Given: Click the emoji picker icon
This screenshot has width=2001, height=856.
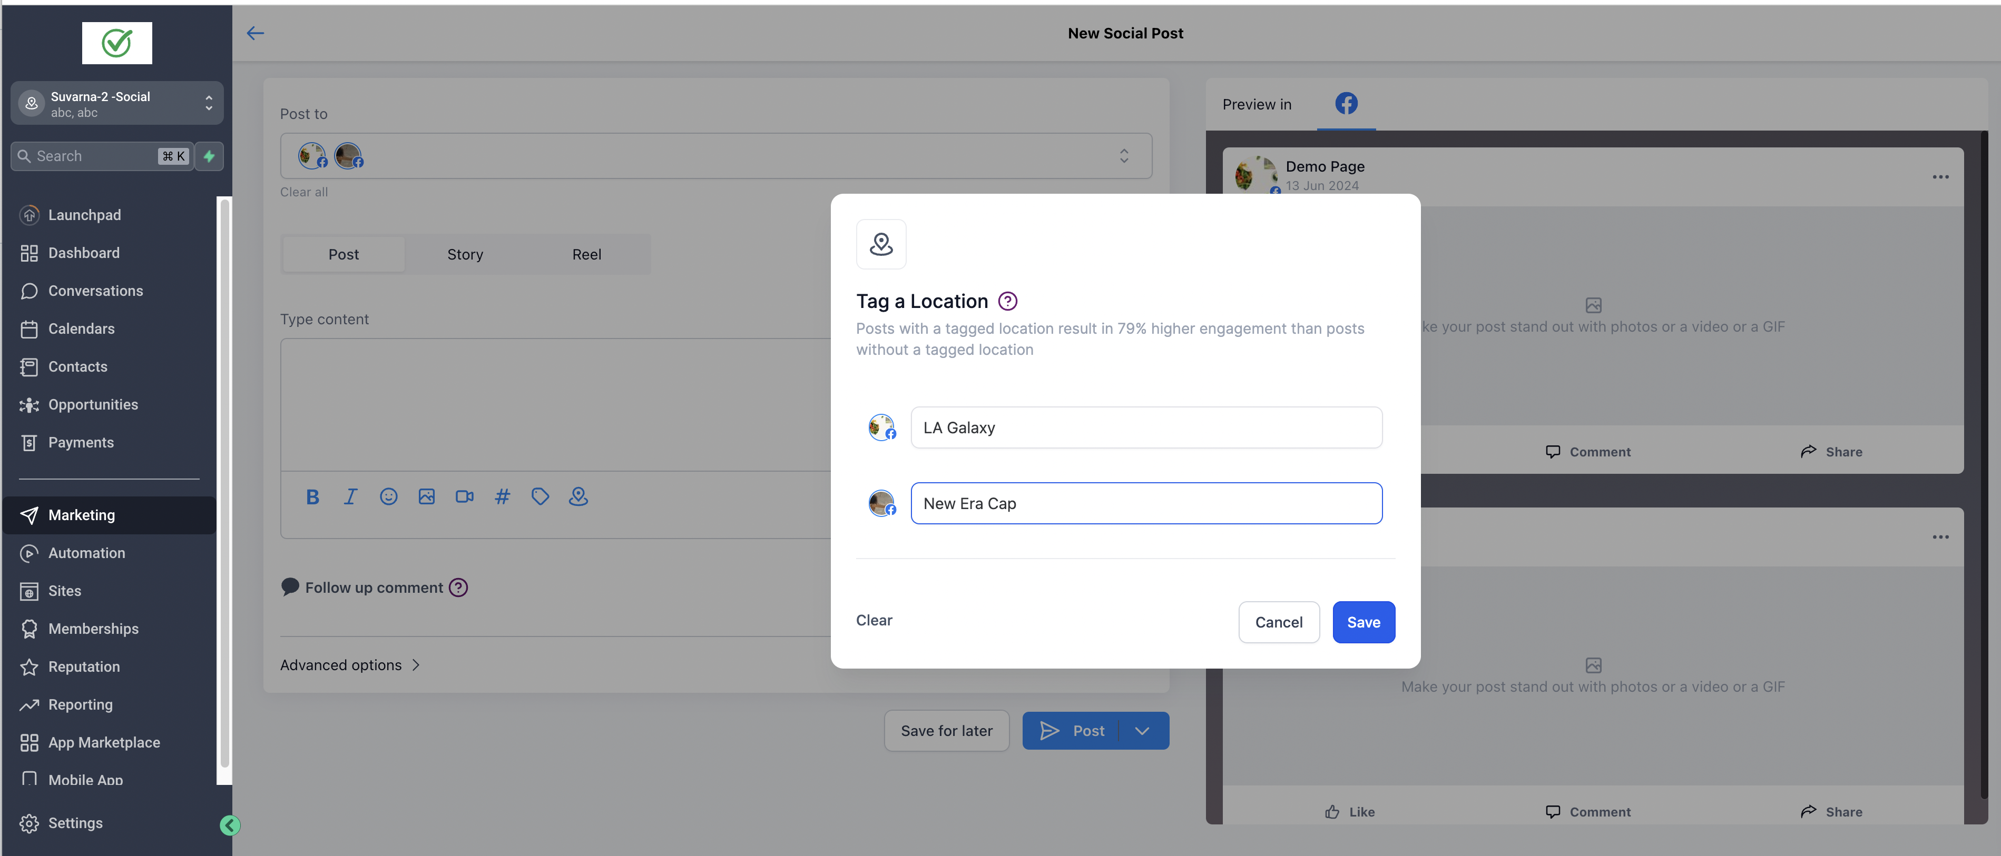Looking at the screenshot, I should (388, 496).
